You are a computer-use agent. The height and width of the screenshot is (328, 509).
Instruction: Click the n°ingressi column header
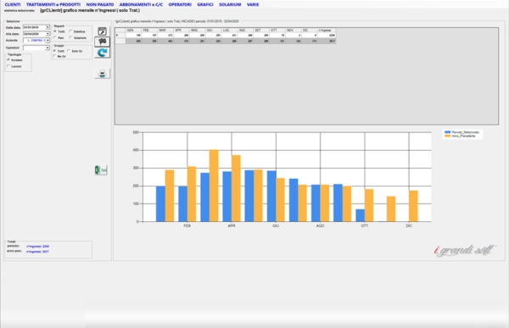click(x=327, y=31)
